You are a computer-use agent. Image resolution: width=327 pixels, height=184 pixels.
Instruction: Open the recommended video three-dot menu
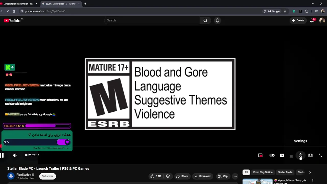click(x=313, y=181)
